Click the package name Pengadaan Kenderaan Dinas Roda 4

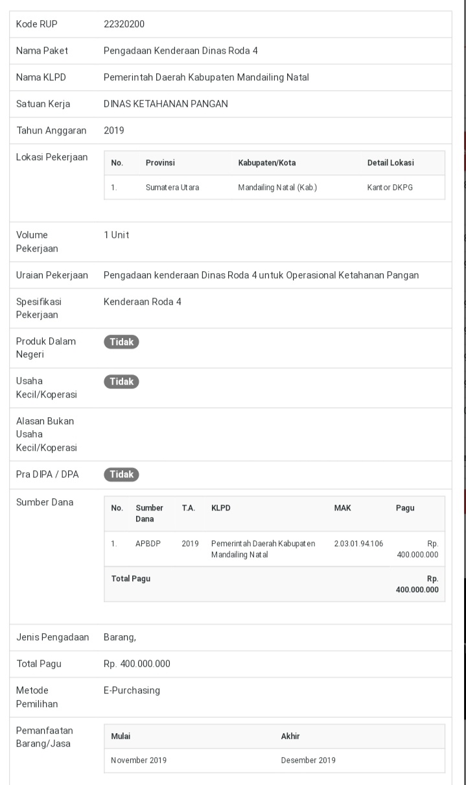point(181,51)
